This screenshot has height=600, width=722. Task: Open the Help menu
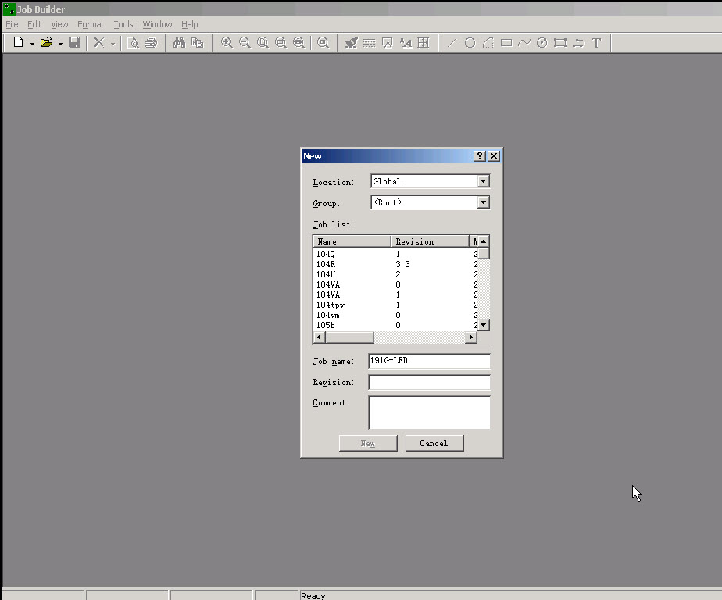coord(189,24)
